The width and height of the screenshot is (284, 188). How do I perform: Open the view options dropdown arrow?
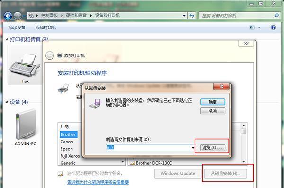(x=259, y=27)
